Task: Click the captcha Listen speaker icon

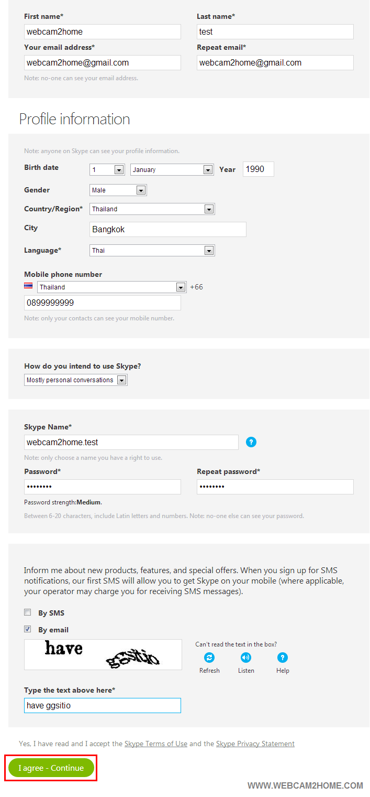Action: click(x=246, y=658)
